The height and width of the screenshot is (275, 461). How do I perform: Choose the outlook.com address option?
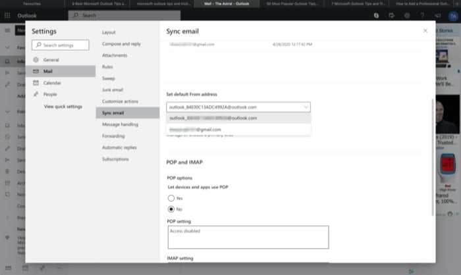coord(238,118)
